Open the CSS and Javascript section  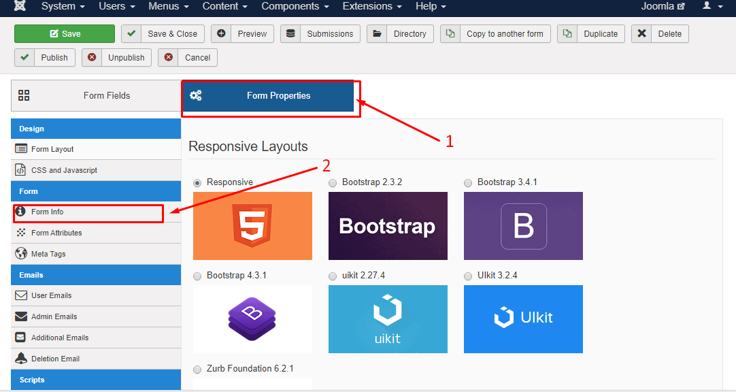coord(96,170)
